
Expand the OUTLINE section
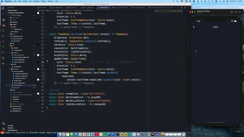(10, 126)
